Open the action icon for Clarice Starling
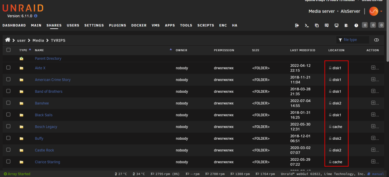Image resolution: width=389 pixels, height=177 pixels. coord(373,161)
